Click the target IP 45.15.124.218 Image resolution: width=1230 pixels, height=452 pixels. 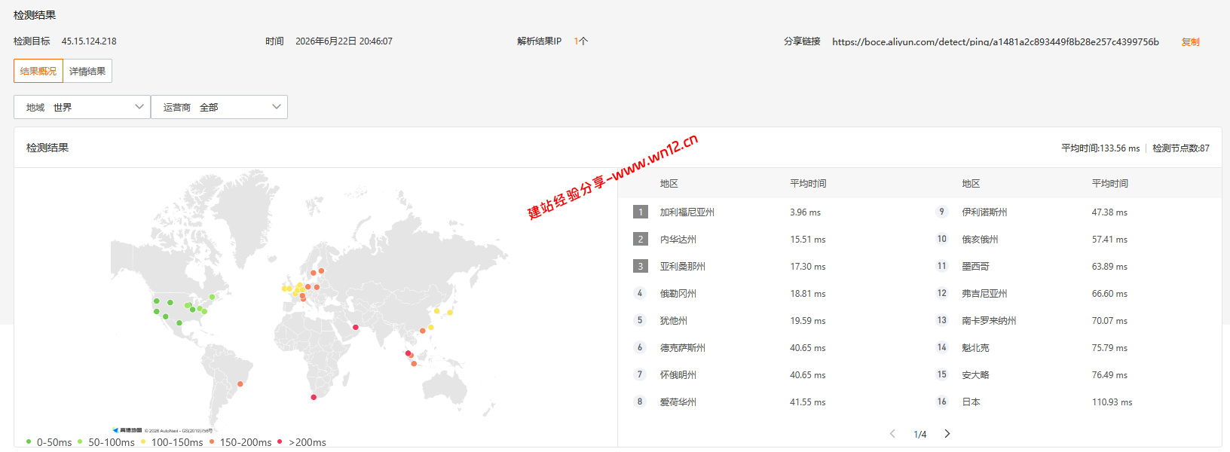(89, 41)
